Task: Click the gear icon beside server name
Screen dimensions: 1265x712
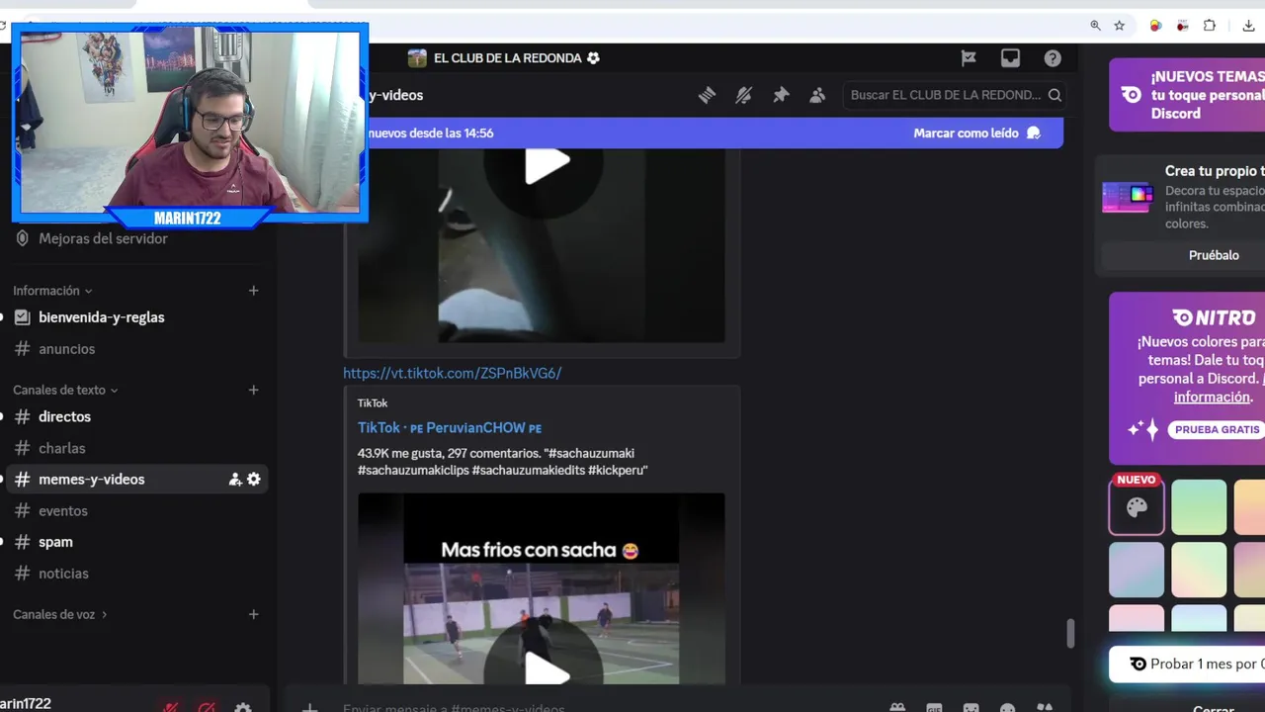Action: (x=593, y=58)
